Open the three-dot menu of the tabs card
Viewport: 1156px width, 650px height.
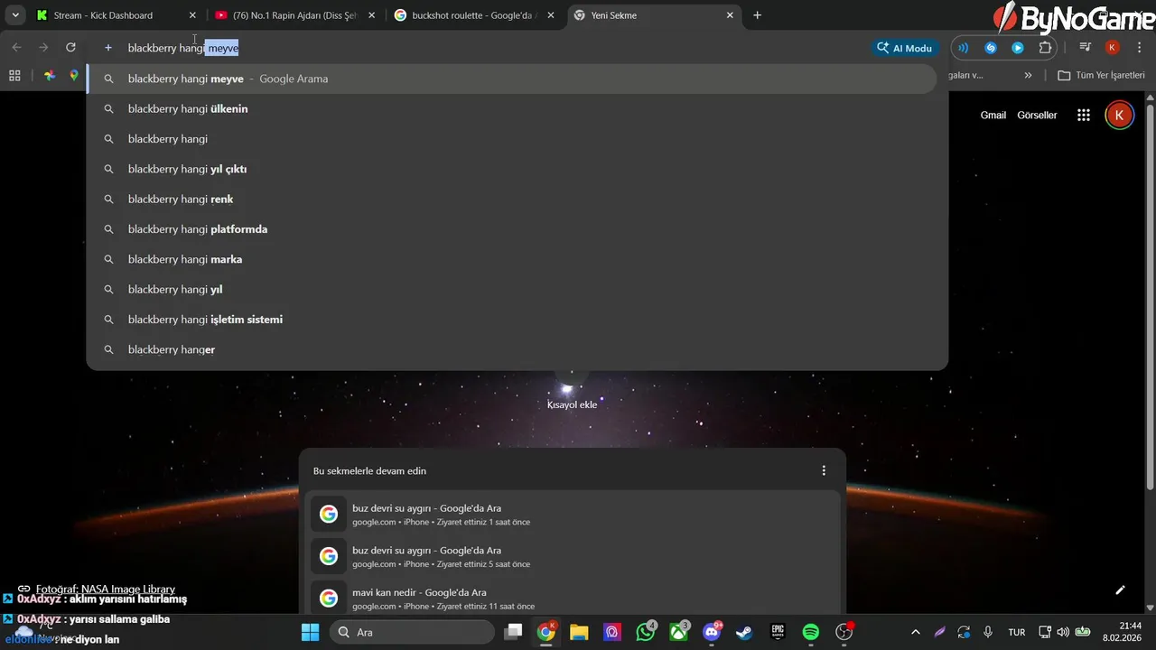click(824, 470)
